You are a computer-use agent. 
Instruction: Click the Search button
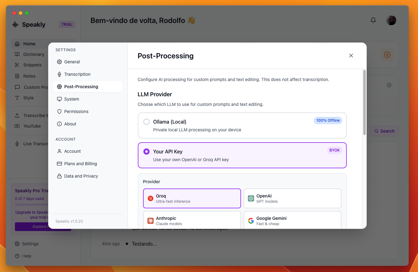point(384,131)
